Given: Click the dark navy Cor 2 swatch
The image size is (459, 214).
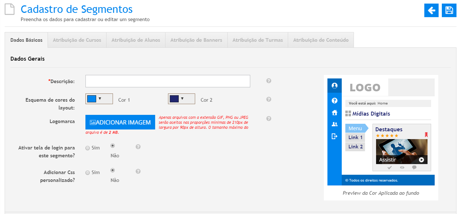Looking at the screenshot, I should click(174, 99).
